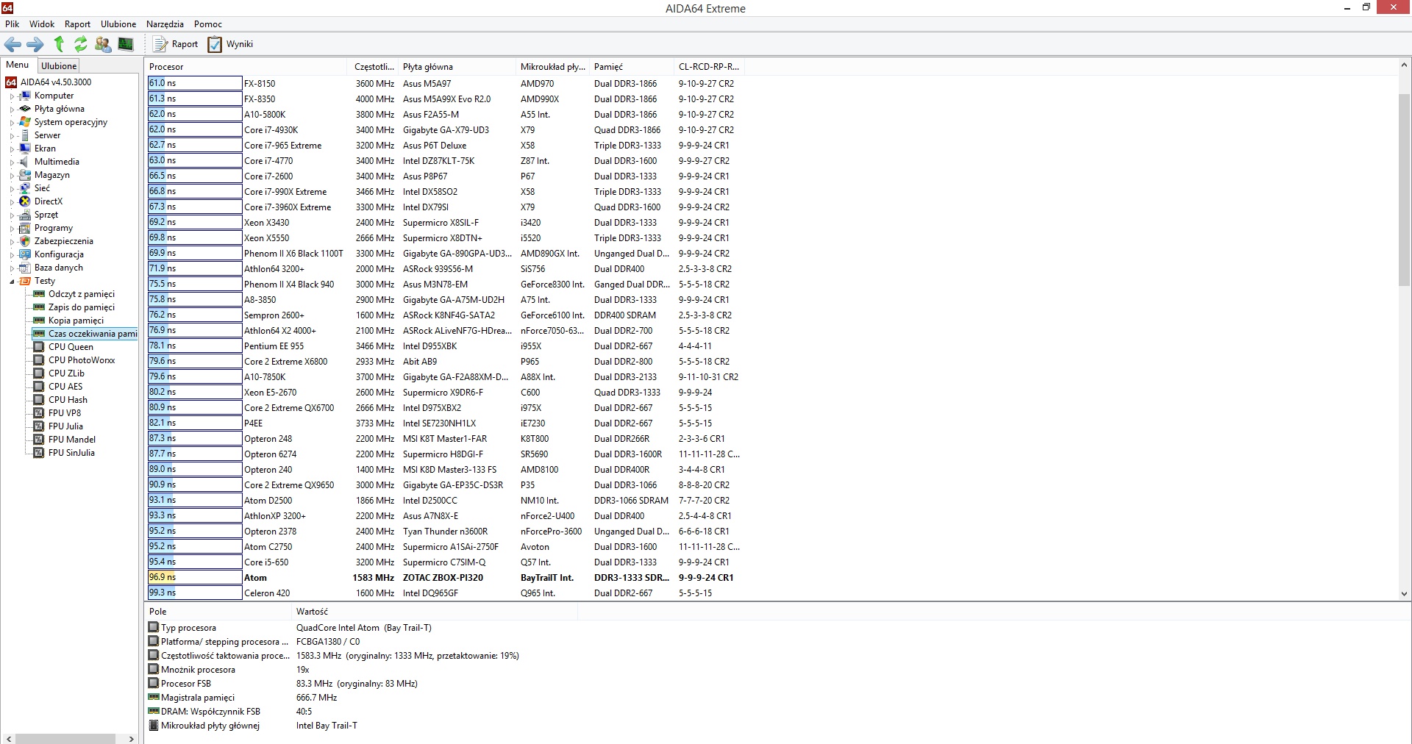Sort by the Procesor column header

point(246,66)
